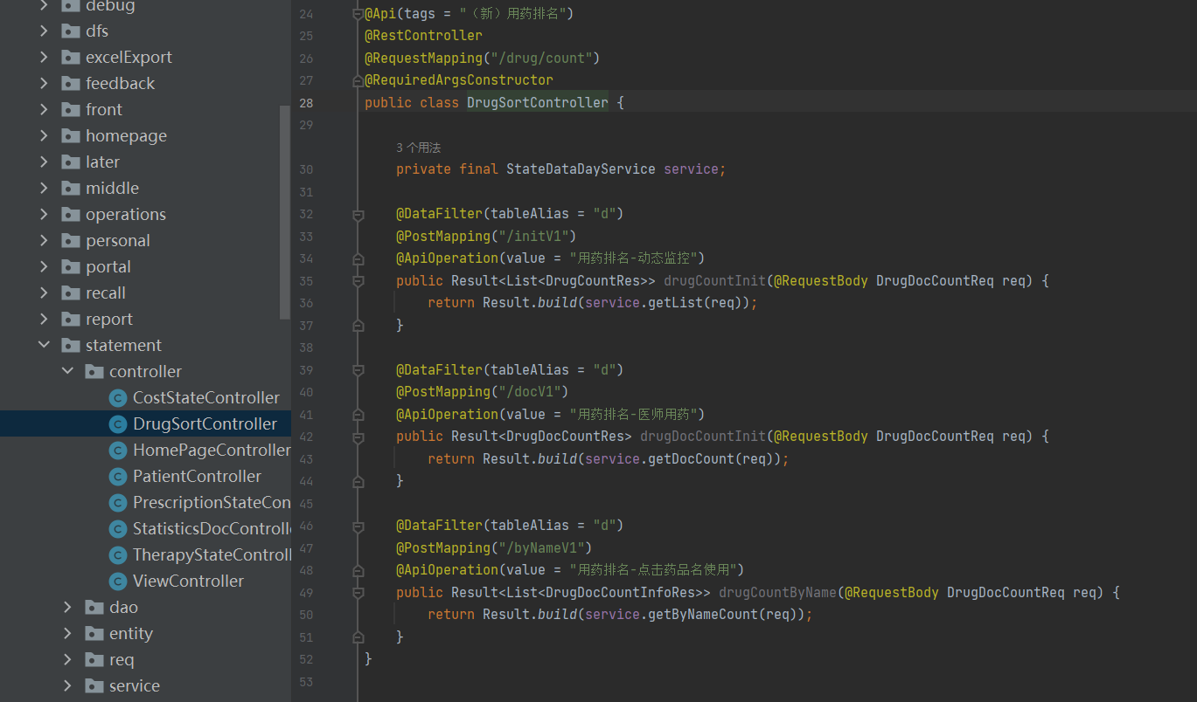
Task: Click the HomePageController class icon
Action: [x=118, y=451]
